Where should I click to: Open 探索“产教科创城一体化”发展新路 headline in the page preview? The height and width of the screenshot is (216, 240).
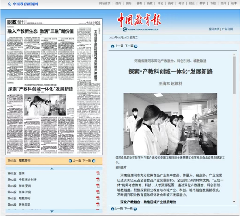[41, 89]
